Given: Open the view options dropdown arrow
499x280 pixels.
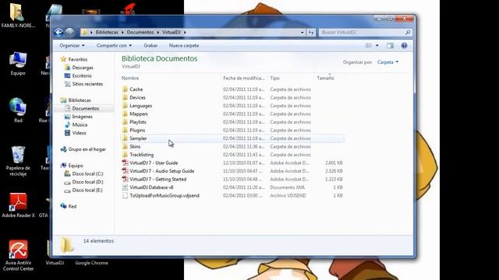Looking at the screenshot, I should pos(377,46).
